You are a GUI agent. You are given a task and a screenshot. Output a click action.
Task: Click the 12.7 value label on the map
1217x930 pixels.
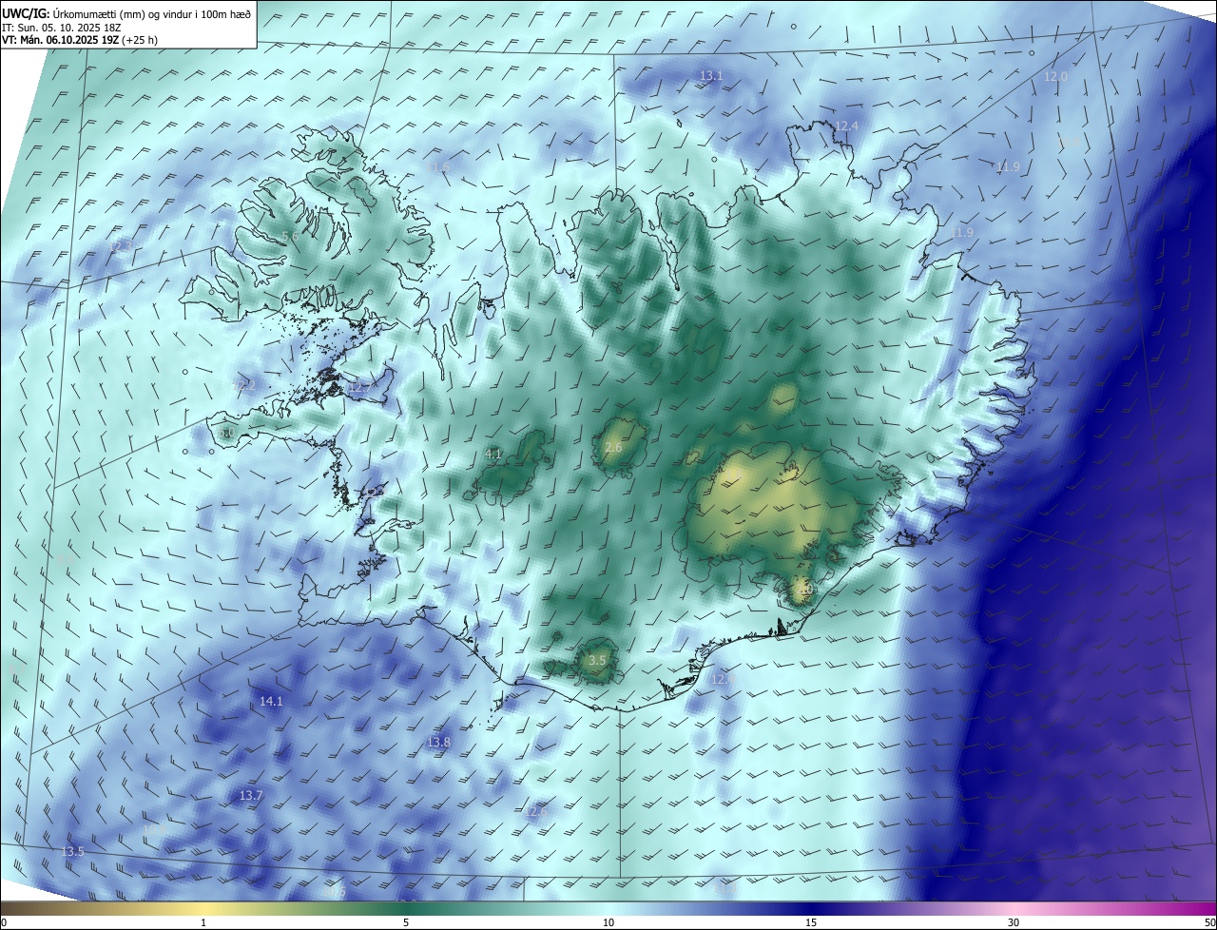point(359,387)
